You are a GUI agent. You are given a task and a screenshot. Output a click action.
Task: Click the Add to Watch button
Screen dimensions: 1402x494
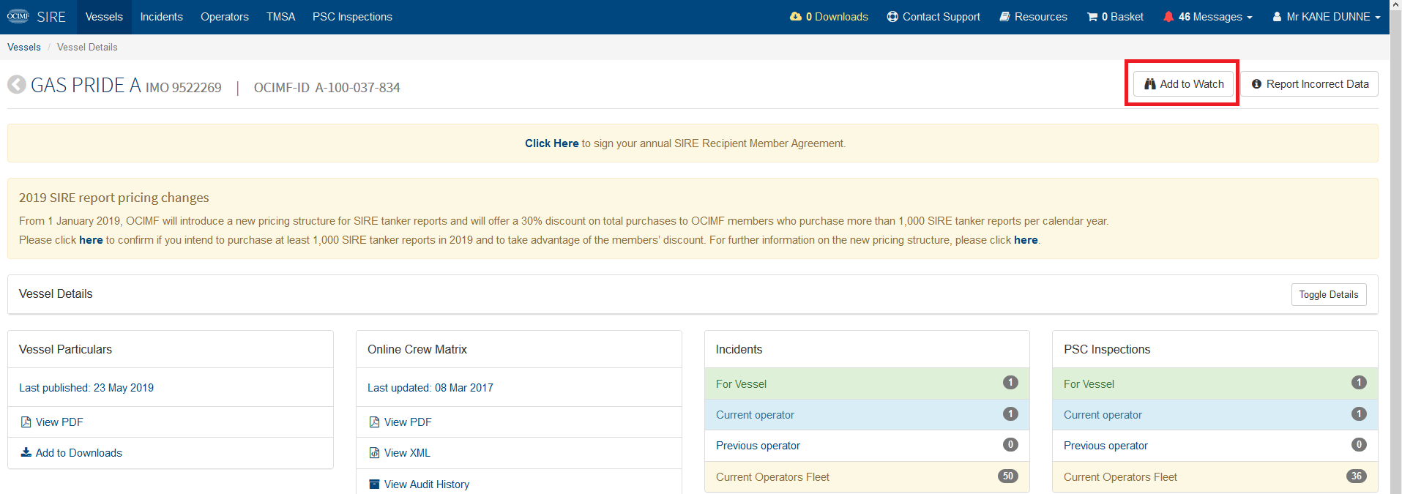[x=1183, y=84]
